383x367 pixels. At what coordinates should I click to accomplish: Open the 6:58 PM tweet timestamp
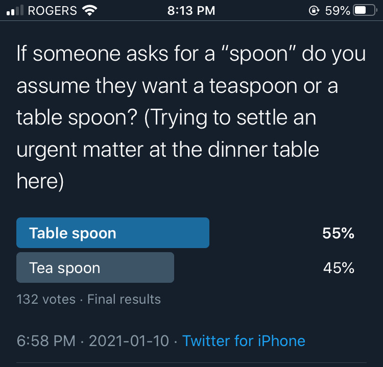[46, 341]
